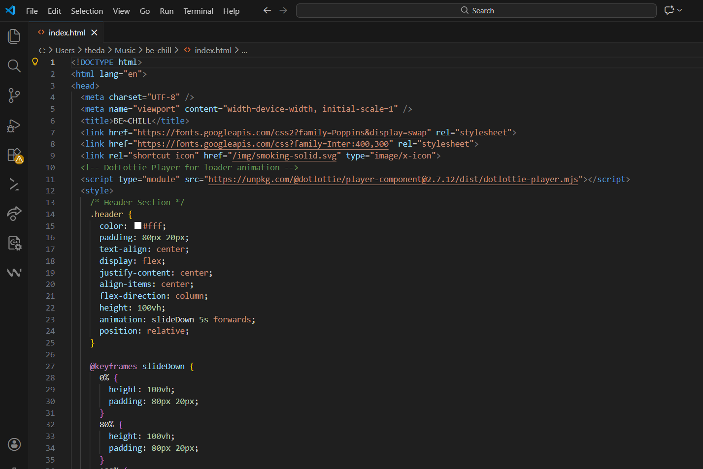Click the Search command center field
Image resolution: width=703 pixels, height=469 pixels.
476,10
